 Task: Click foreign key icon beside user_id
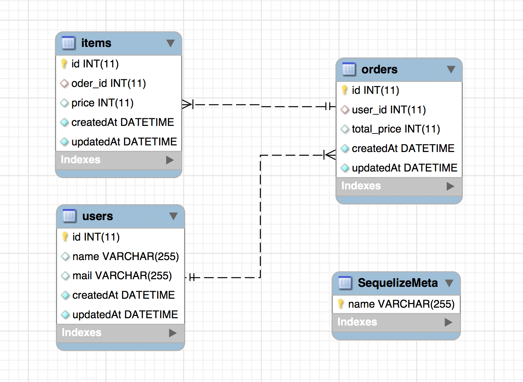tap(345, 109)
